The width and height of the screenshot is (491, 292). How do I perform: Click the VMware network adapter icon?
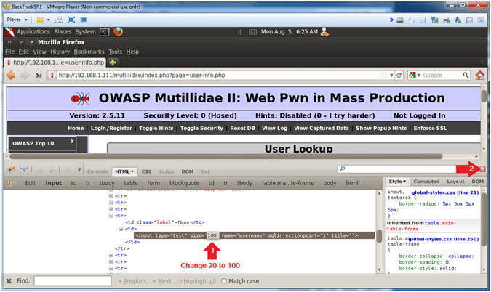point(434,20)
